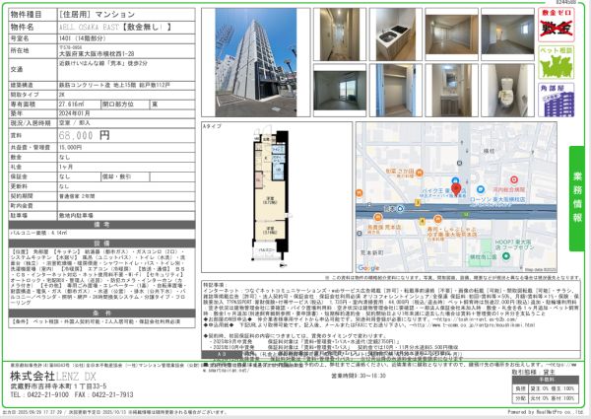Click the 角部屋 corner room badge

pyautogui.click(x=556, y=100)
